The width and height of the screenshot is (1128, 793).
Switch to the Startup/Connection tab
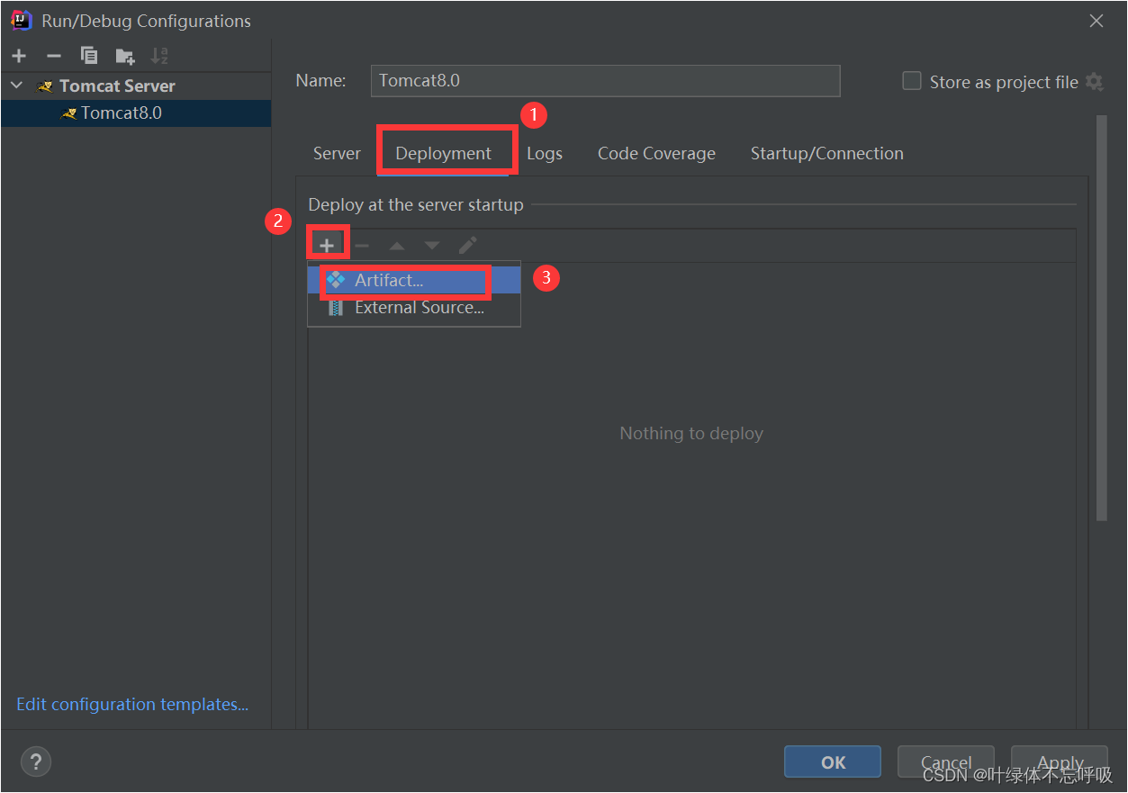pyautogui.click(x=826, y=153)
